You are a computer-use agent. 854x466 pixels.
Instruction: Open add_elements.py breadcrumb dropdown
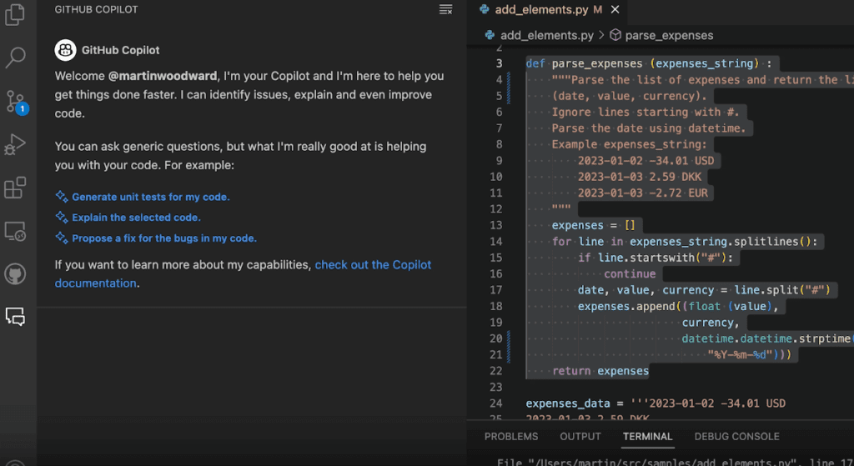[547, 35]
